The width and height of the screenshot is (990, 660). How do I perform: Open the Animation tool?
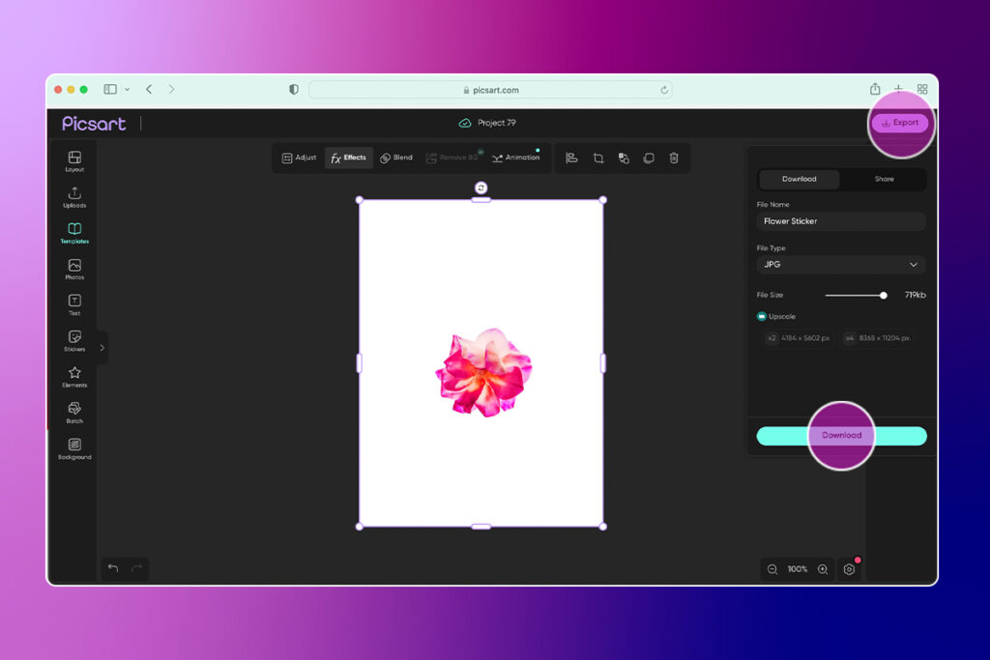pyautogui.click(x=517, y=158)
